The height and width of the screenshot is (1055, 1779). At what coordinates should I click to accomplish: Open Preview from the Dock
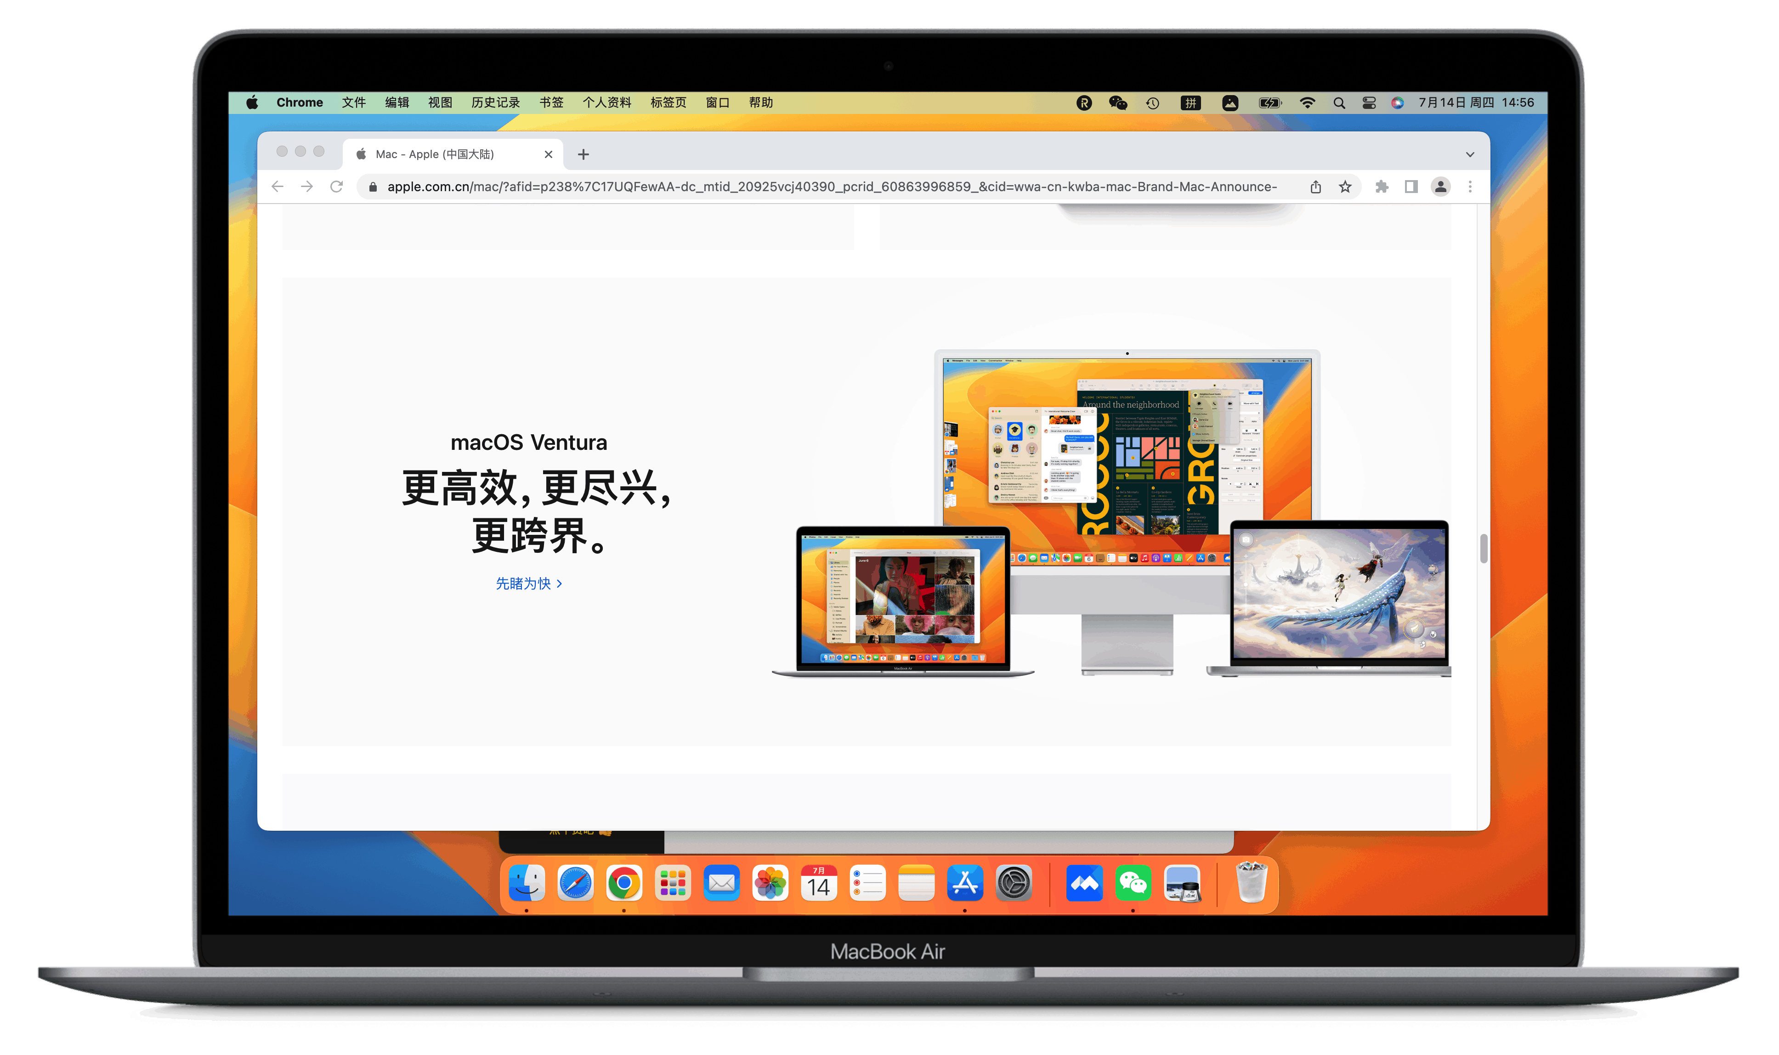1182,884
